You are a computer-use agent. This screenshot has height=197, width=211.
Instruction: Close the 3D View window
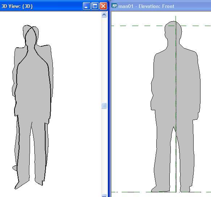[x=103, y=6]
